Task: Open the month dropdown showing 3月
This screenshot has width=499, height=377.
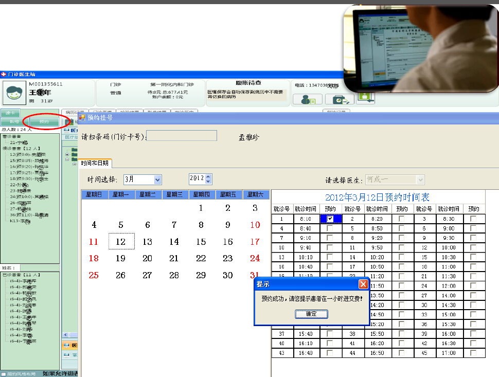Action: tap(158, 179)
